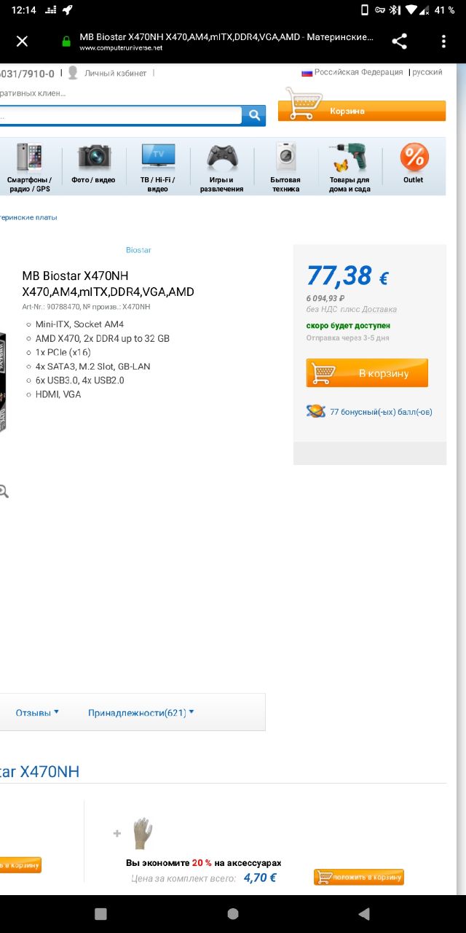Open the русский language selector
Viewport: 466px width, 933px height.
point(427,72)
